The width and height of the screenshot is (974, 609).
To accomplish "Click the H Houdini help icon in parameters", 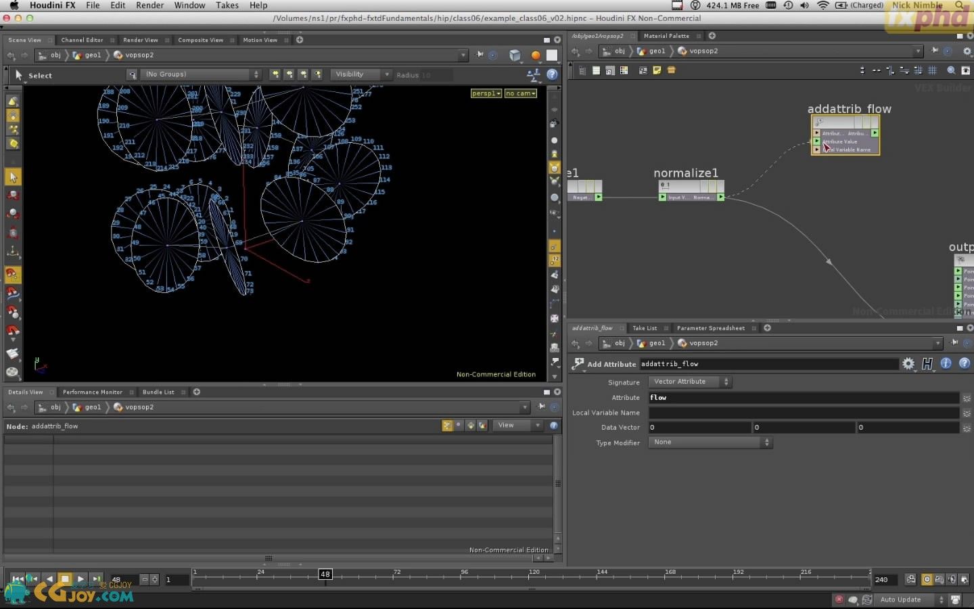I will (927, 364).
